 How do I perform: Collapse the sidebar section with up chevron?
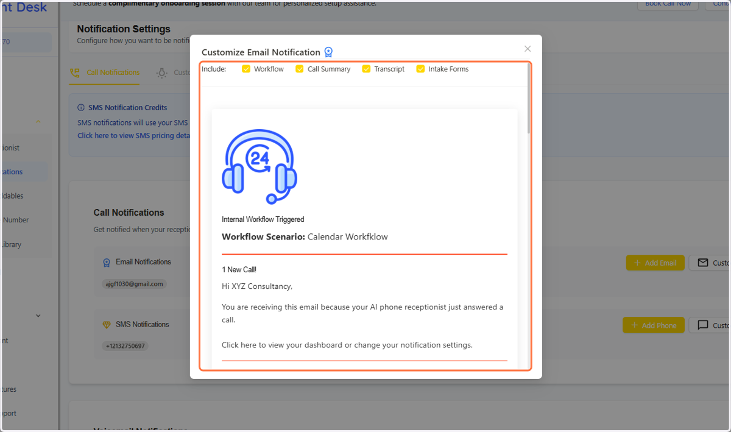pyautogui.click(x=38, y=122)
